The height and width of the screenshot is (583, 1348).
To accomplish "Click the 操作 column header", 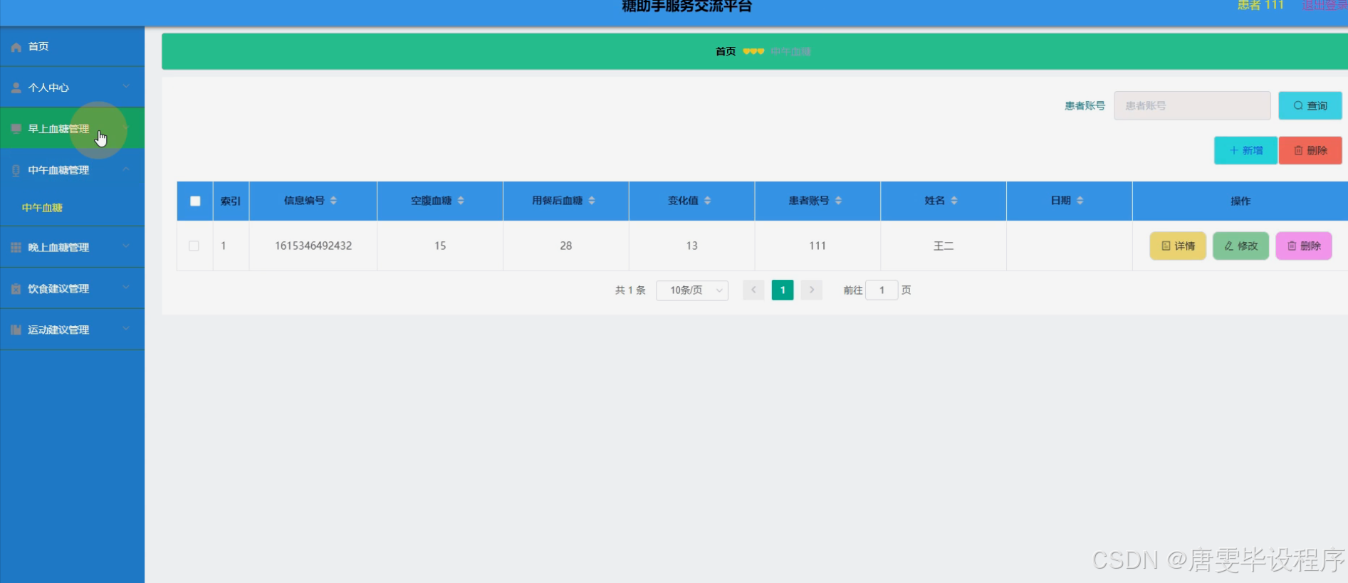I will (1240, 201).
